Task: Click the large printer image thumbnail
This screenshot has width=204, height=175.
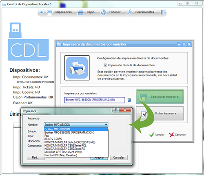Action: (77, 68)
